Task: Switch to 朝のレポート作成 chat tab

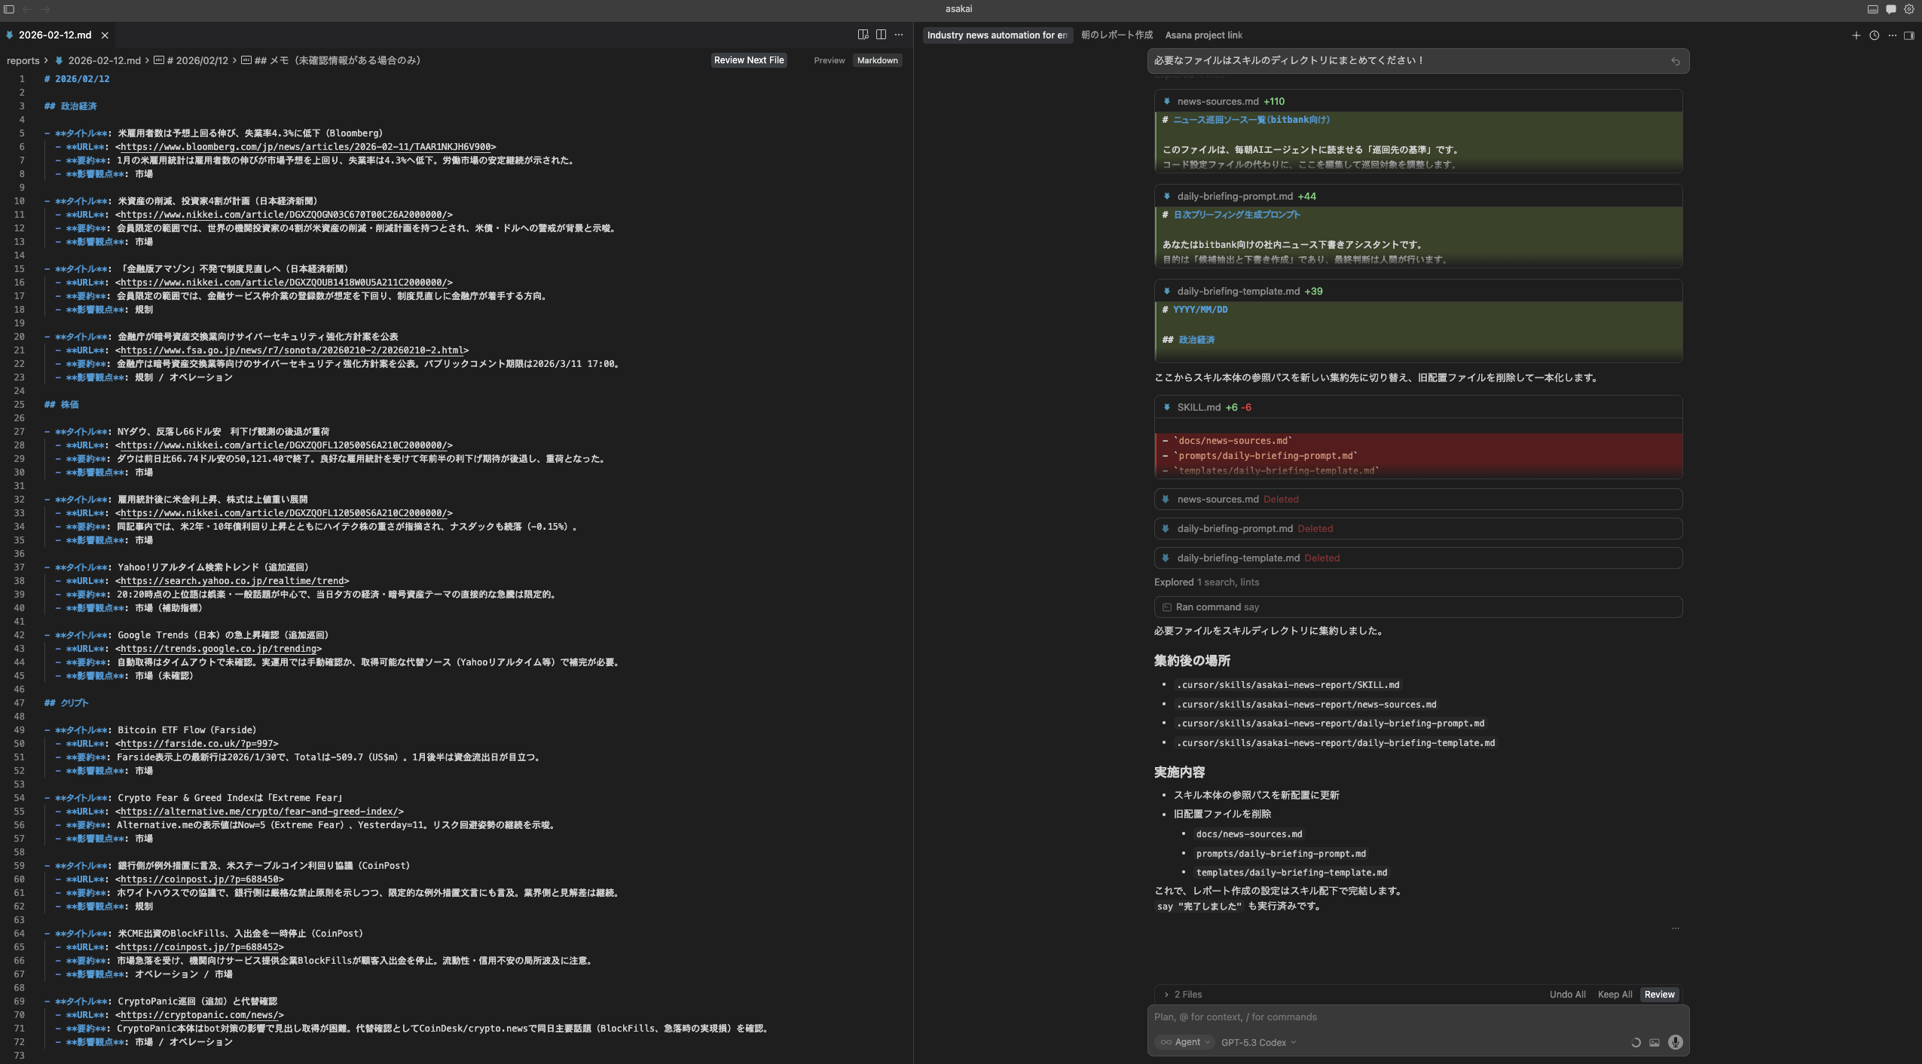Action: pyautogui.click(x=1117, y=35)
